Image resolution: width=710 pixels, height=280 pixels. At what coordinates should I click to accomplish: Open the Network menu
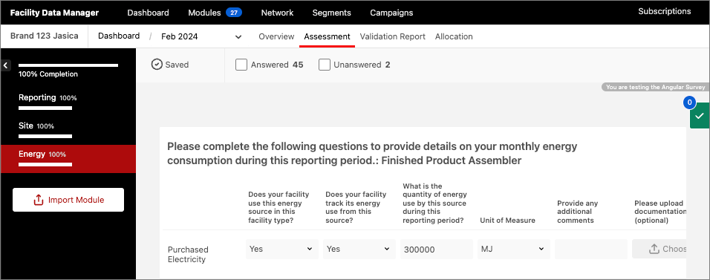coord(277,13)
